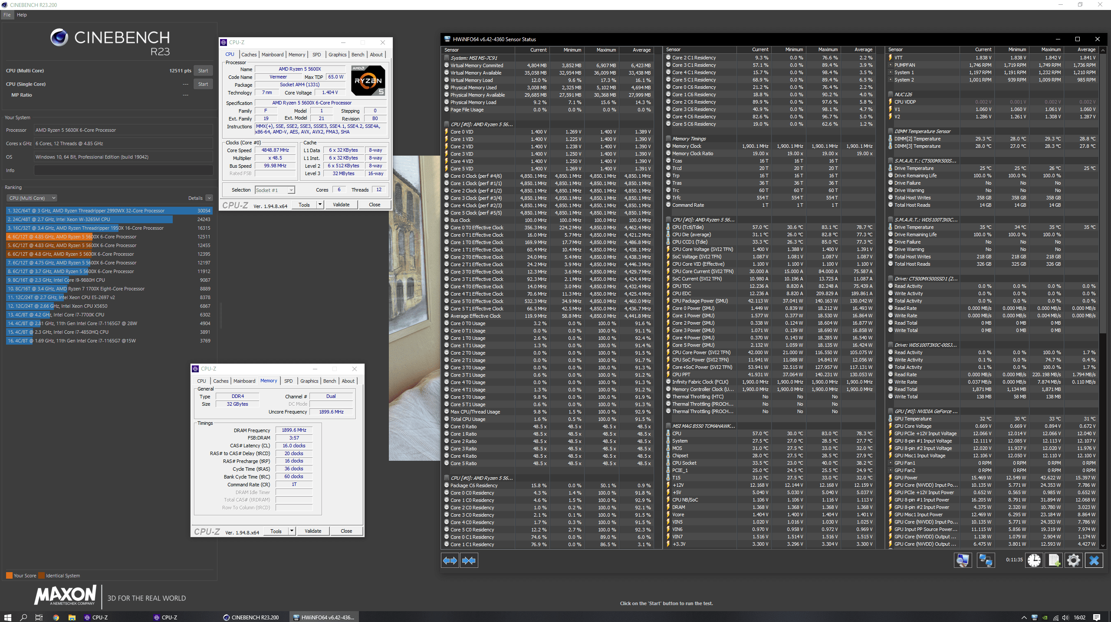The image size is (1111, 622).
Task: Open Tools dropdown arrow in top CPU-Z
Action: point(320,205)
